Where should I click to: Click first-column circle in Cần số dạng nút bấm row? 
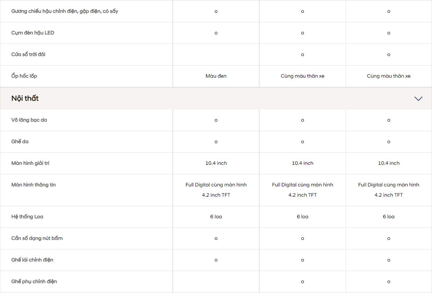tap(216, 238)
